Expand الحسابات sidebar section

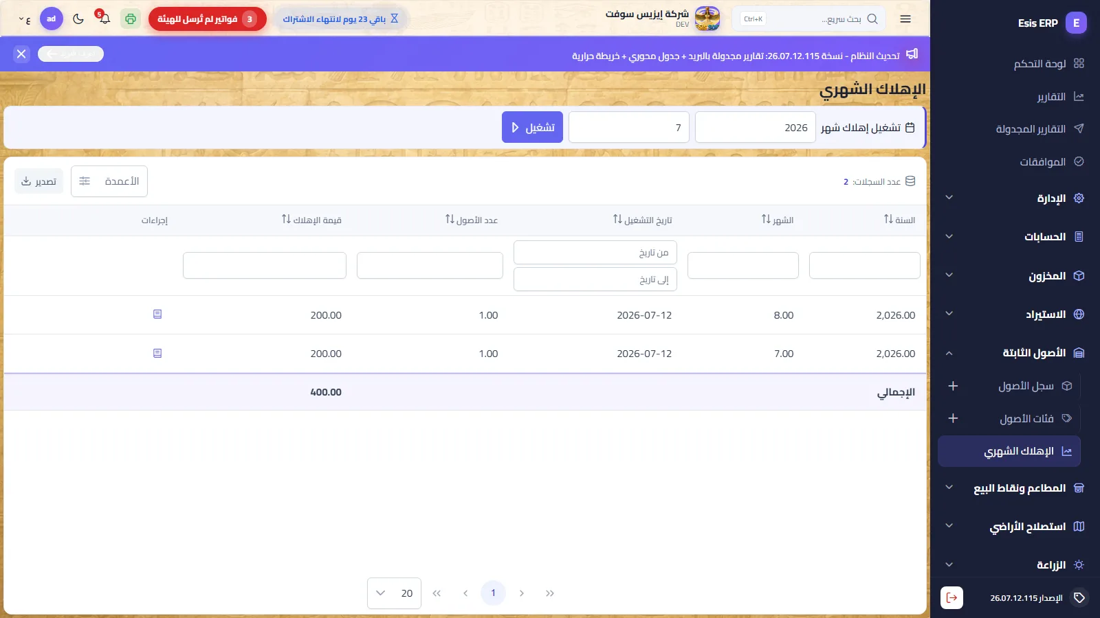(x=1015, y=237)
